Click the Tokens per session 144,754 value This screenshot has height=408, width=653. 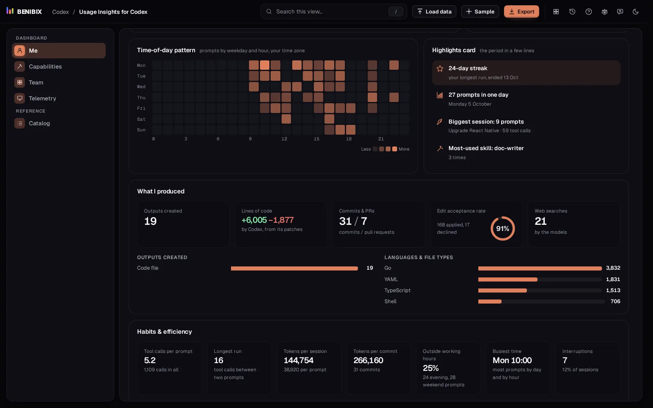tap(298, 360)
